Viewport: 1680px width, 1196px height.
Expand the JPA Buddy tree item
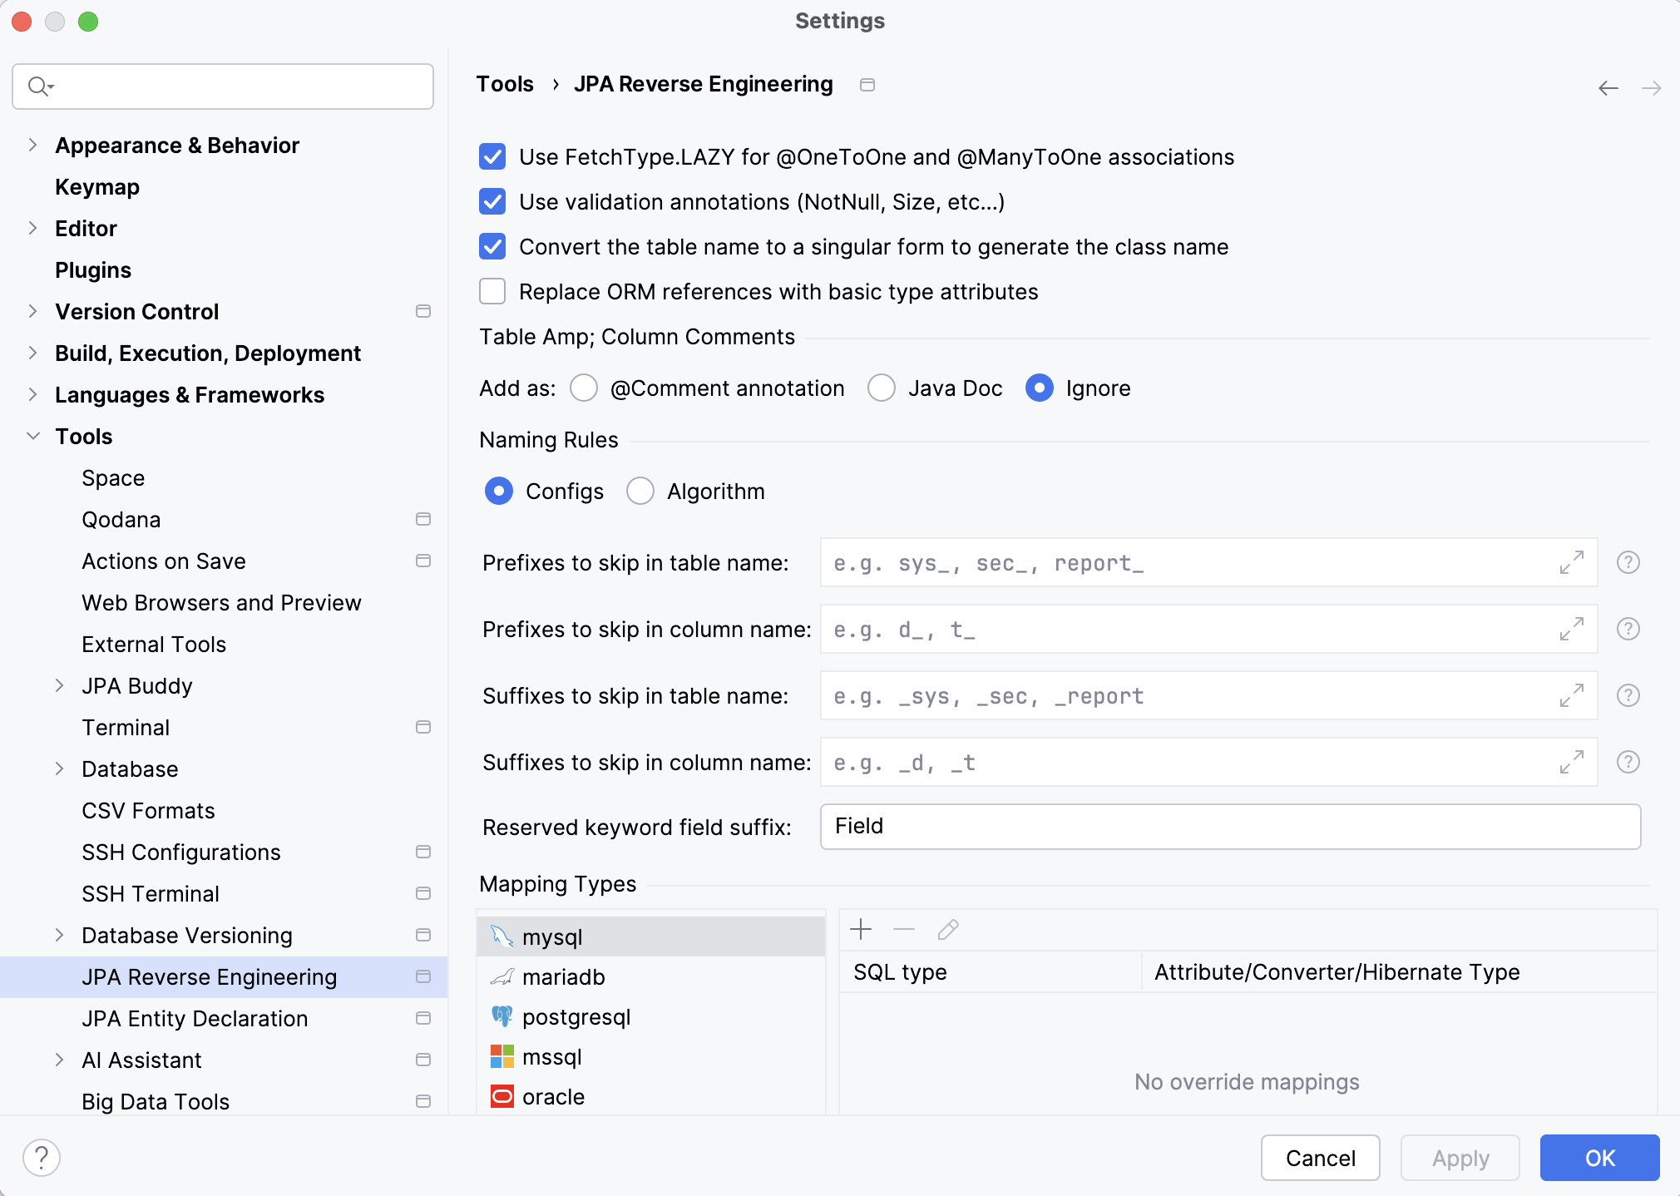(x=60, y=685)
